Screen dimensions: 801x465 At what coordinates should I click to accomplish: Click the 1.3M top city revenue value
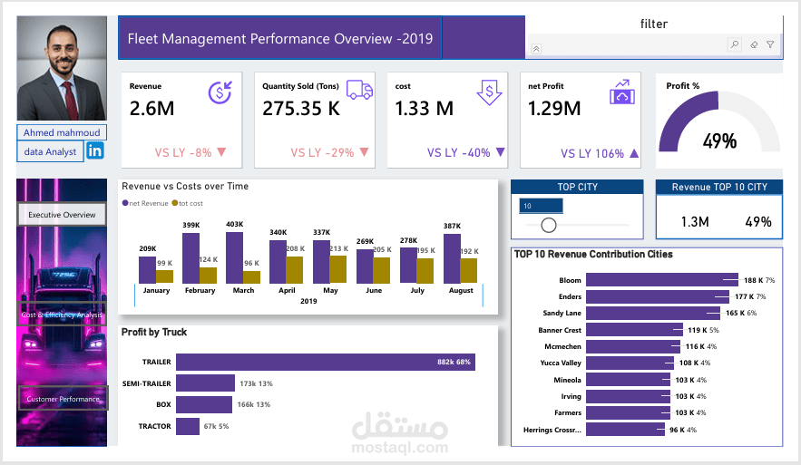click(695, 221)
